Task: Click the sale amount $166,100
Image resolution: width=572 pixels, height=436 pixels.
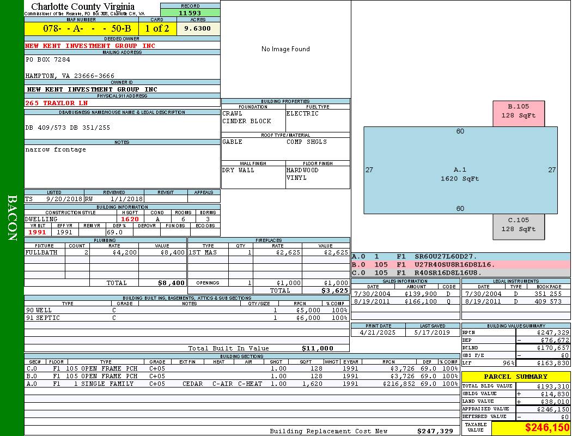Action: (421, 302)
